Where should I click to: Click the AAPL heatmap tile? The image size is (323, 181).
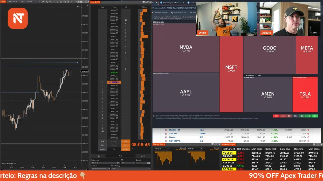pyautogui.click(x=186, y=93)
